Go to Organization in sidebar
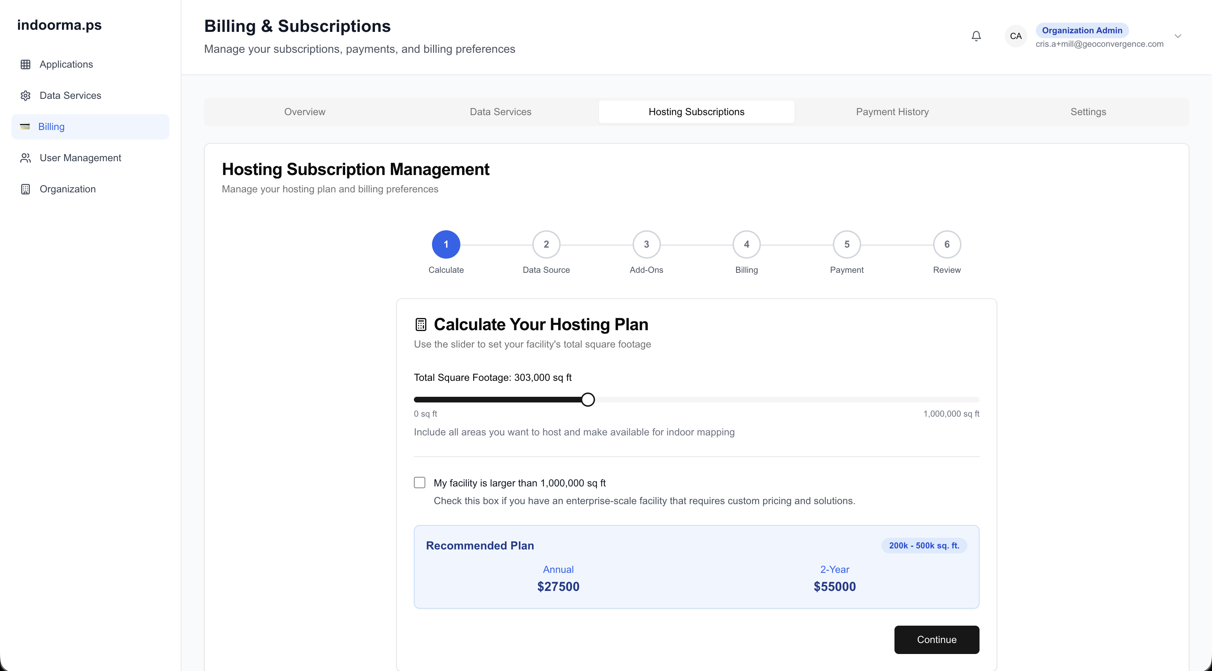Image resolution: width=1212 pixels, height=671 pixels. [90, 189]
